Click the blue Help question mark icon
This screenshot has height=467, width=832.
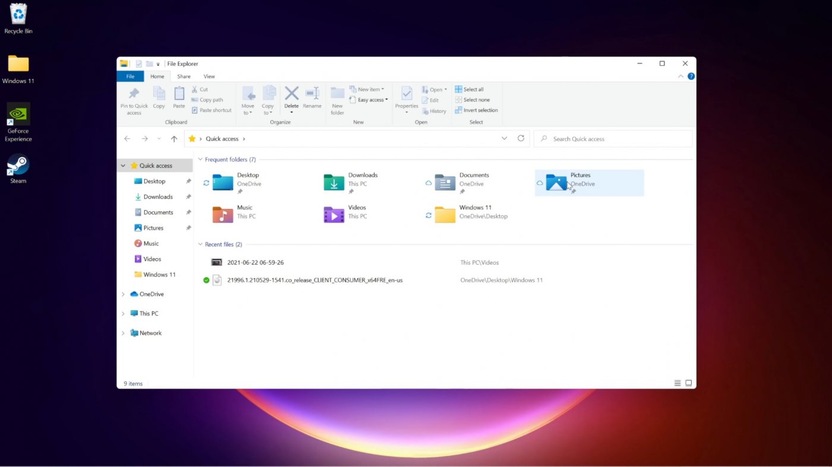point(691,77)
